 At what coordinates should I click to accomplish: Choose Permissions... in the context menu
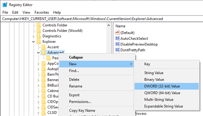[97, 102]
